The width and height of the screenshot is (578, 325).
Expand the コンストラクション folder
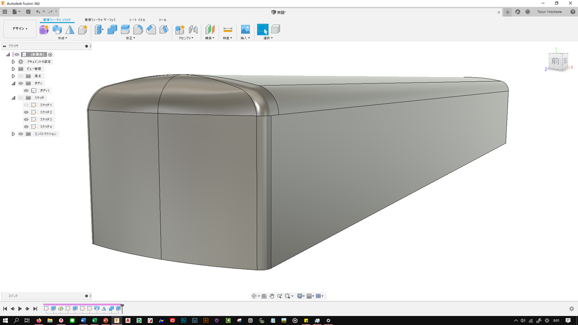(x=13, y=134)
